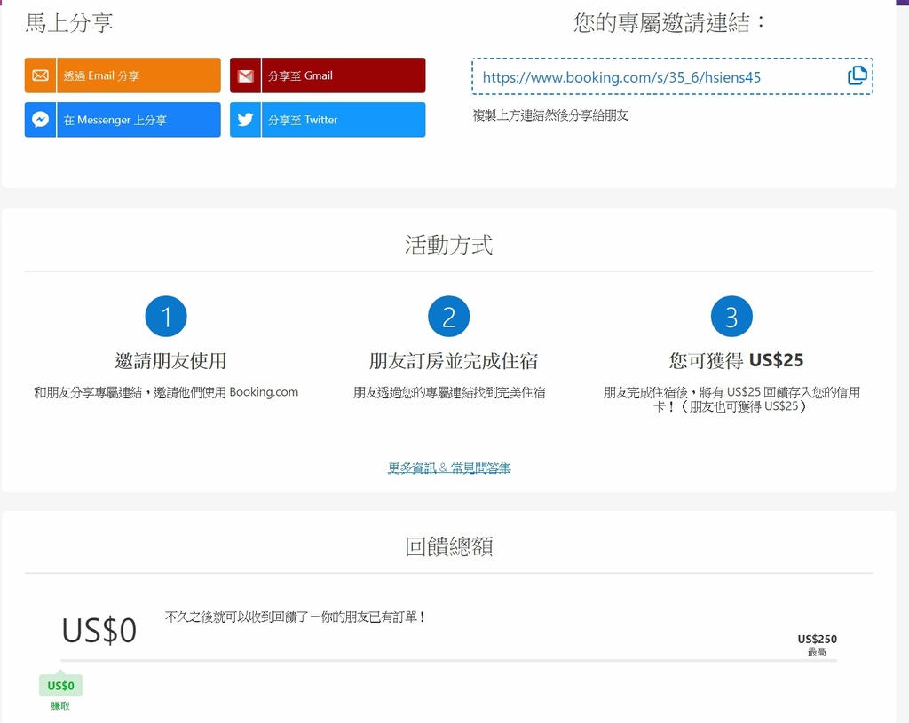Open the 更多資訊 & 常見問答集 link
This screenshot has width=909, height=723.
coord(449,468)
